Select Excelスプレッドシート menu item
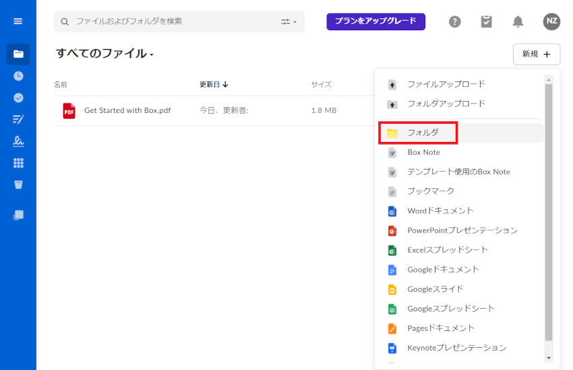Screen dimensions: 573x370 [447, 250]
